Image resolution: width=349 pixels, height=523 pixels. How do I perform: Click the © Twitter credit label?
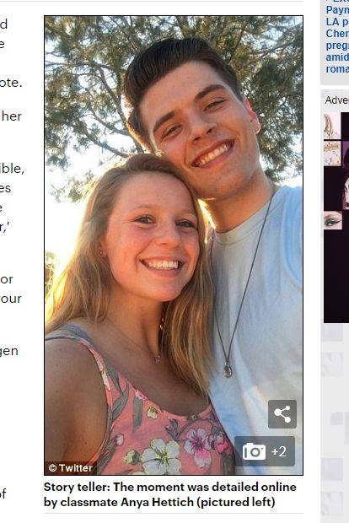coord(71,468)
